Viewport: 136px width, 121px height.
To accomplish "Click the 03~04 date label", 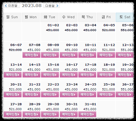I will (91, 25).
